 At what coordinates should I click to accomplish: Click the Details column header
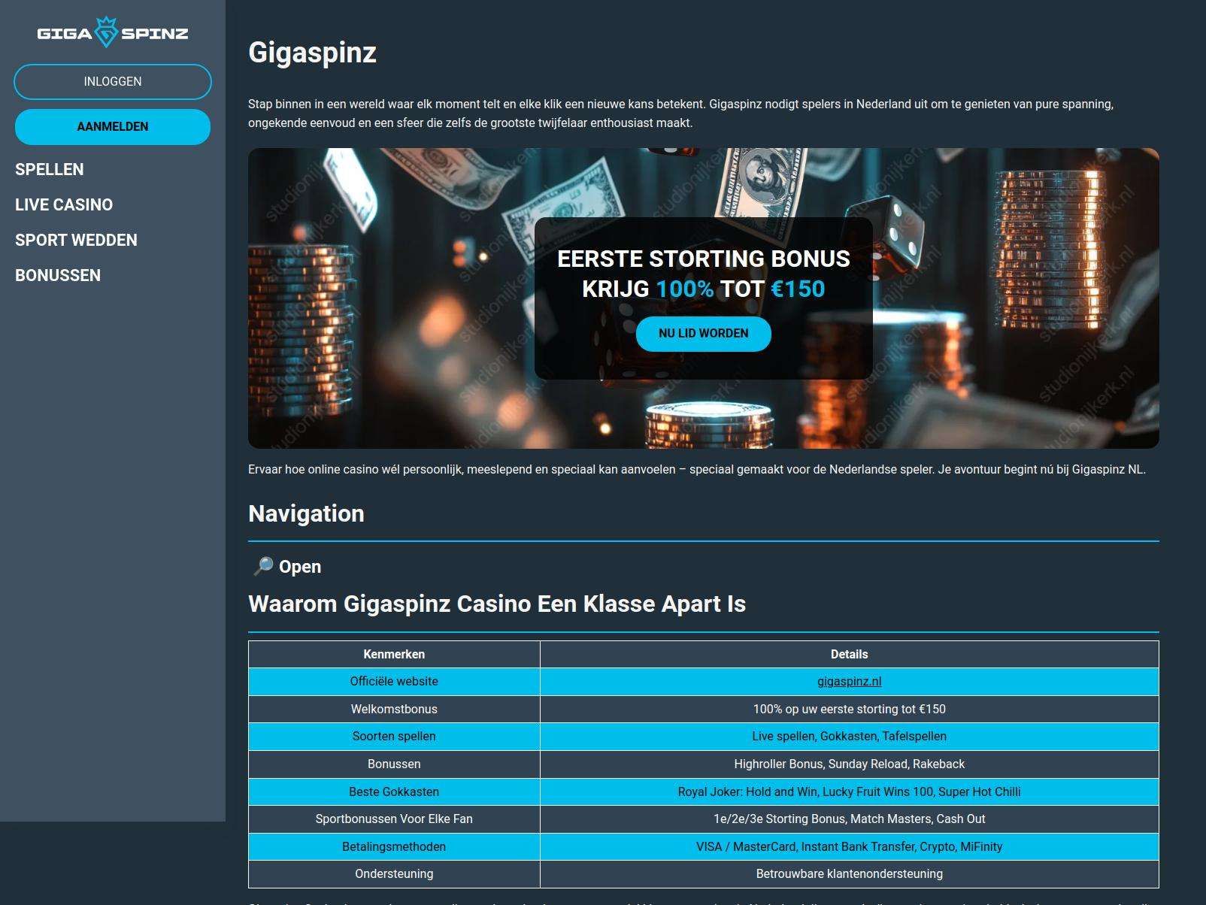click(850, 654)
